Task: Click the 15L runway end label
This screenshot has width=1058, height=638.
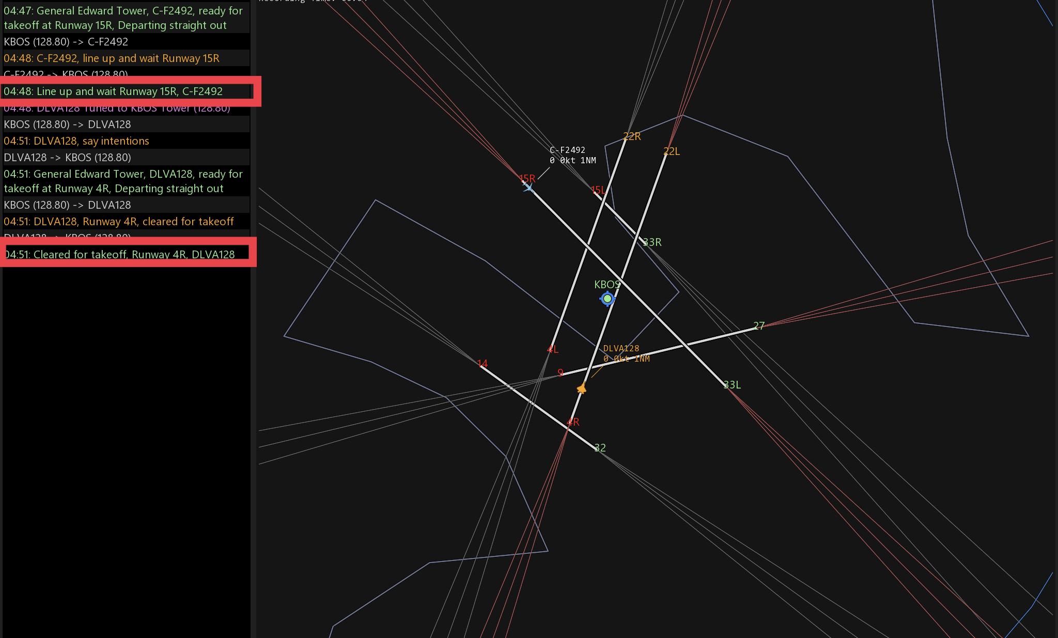Action: [x=598, y=190]
